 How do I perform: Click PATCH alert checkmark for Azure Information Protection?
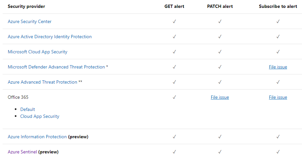220,137
